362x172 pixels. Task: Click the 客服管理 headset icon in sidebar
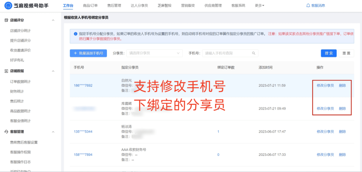click(6, 132)
